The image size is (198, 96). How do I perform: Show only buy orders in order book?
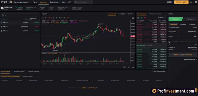click(141, 18)
